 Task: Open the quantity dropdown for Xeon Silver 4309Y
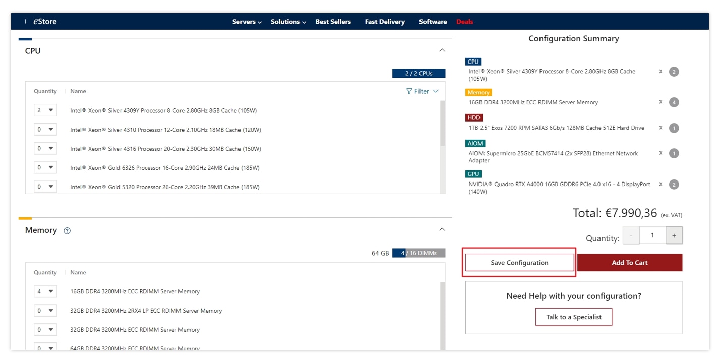(x=45, y=110)
